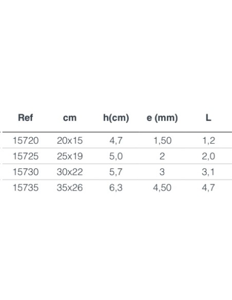Select reference 15725 cell
Viewport: 232px width, 300px height.
coord(26,156)
